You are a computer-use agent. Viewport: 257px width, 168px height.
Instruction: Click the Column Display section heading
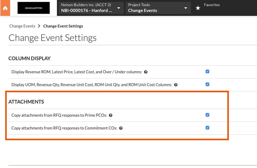pos(29,58)
